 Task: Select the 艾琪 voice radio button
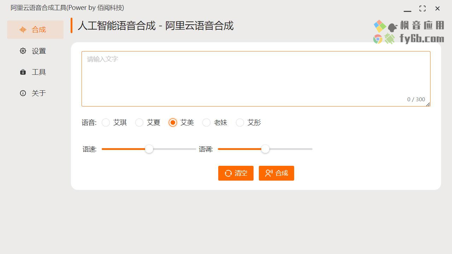tap(106, 122)
